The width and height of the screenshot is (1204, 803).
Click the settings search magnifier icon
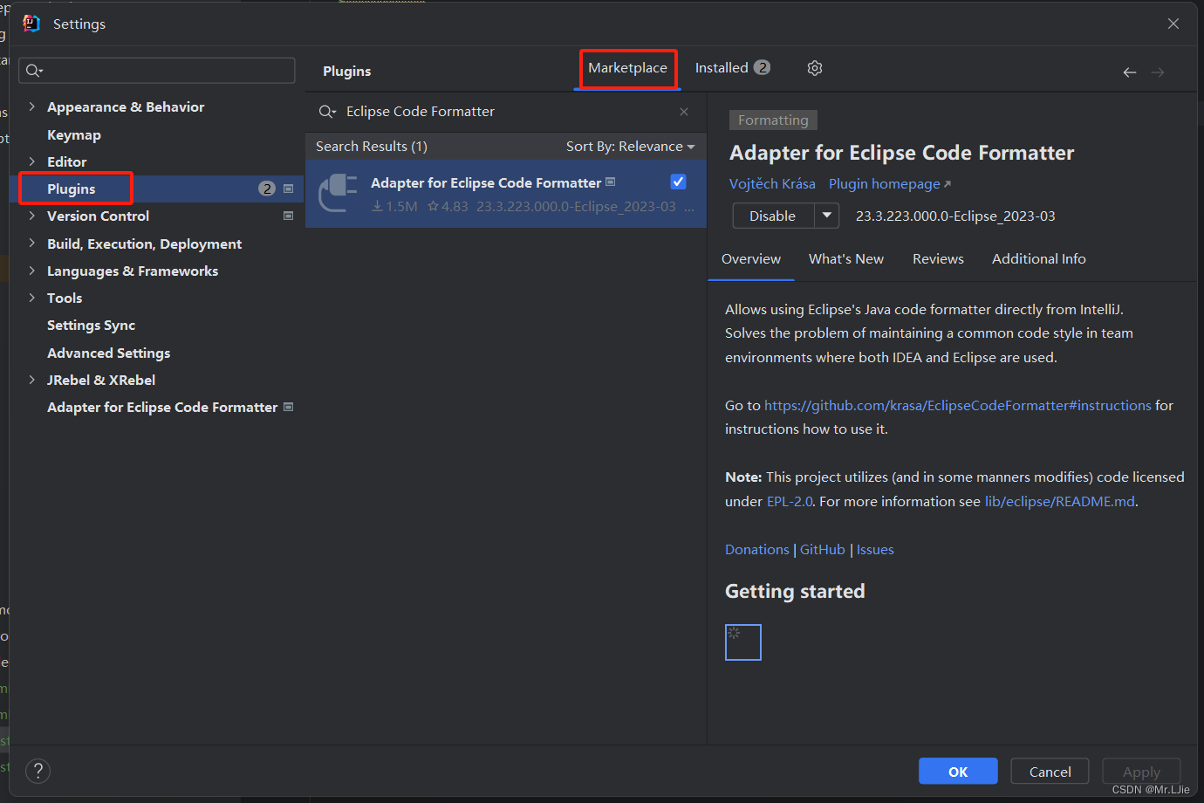[34, 71]
